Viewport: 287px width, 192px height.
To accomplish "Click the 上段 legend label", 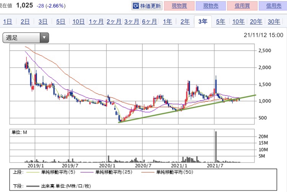I will pos(18,172).
